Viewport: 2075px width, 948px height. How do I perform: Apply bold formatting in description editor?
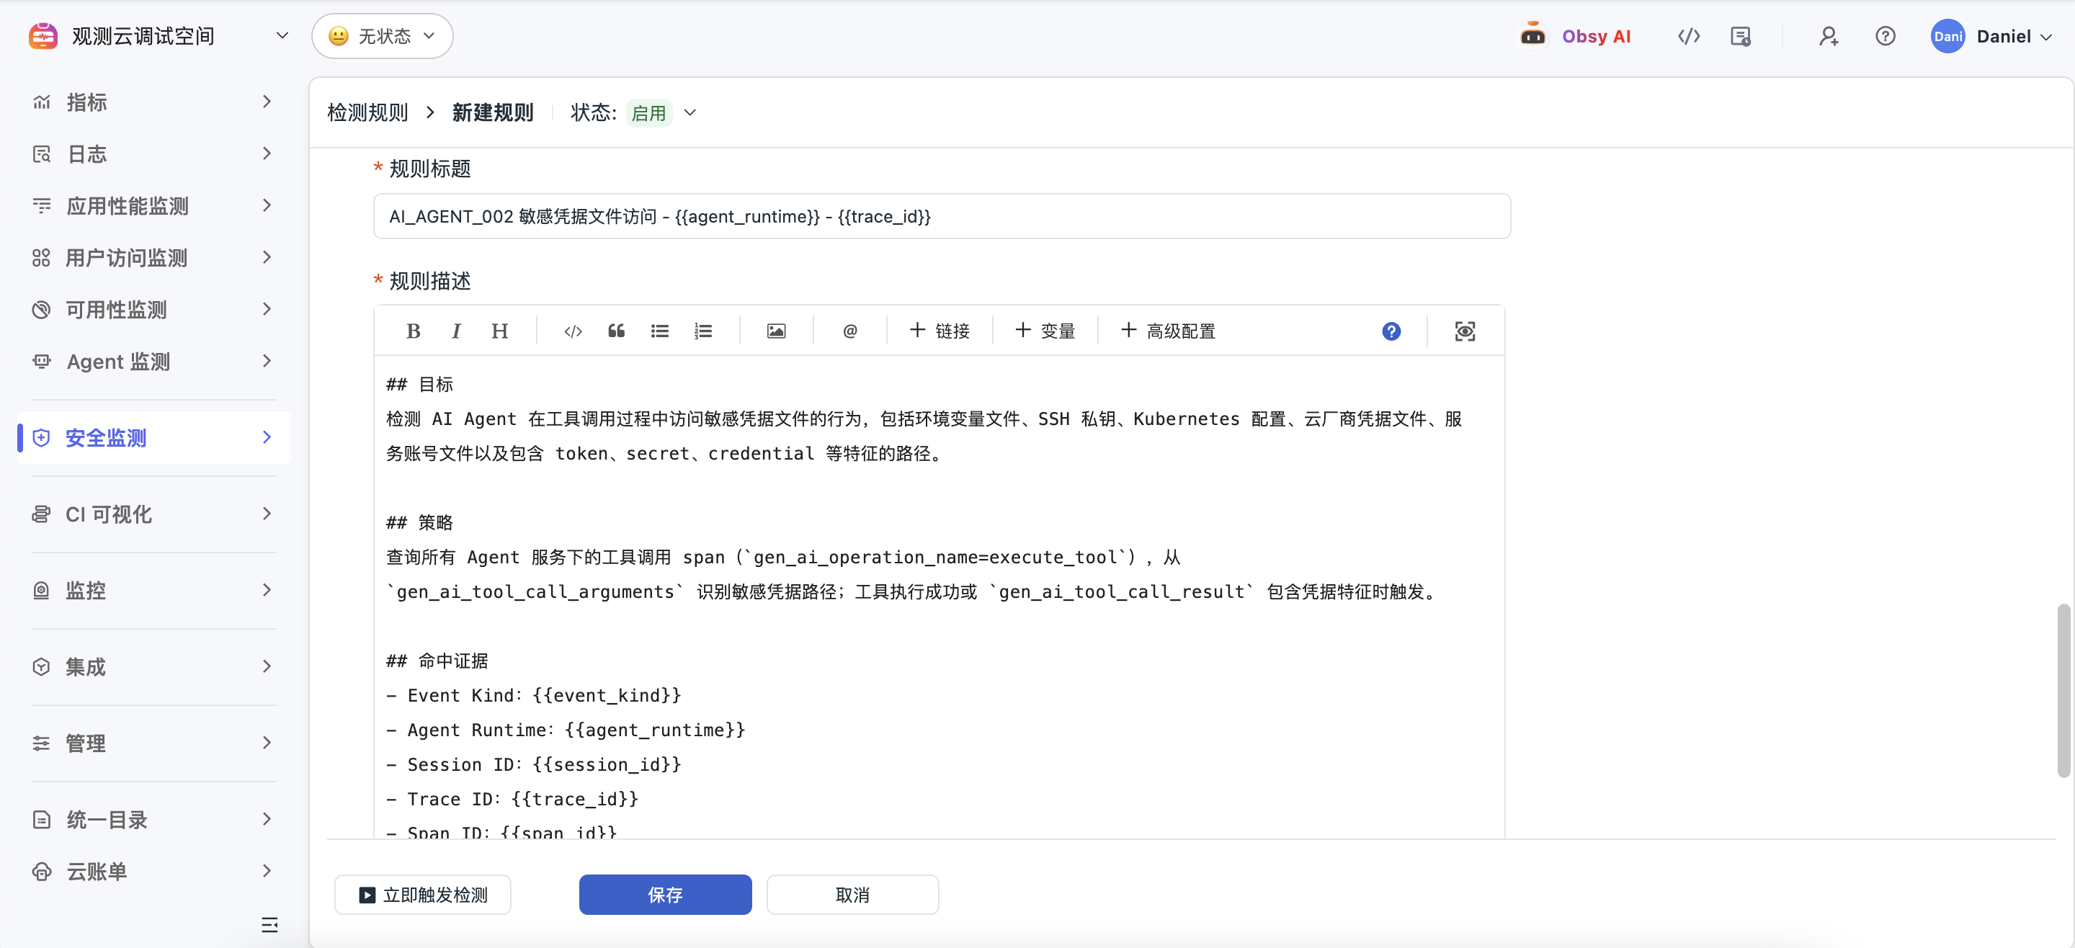click(x=414, y=331)
